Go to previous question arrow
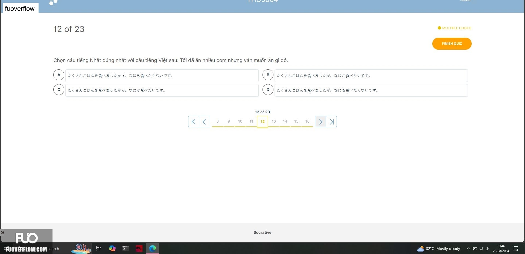This screenshot has width=525, height=254. [x=204, y=122]
